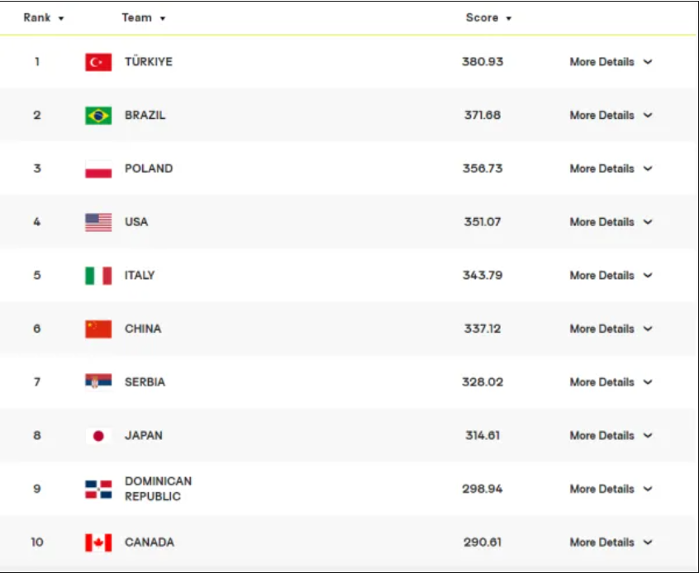
Task: Click the China flag icon
Action: pos(98,329)
